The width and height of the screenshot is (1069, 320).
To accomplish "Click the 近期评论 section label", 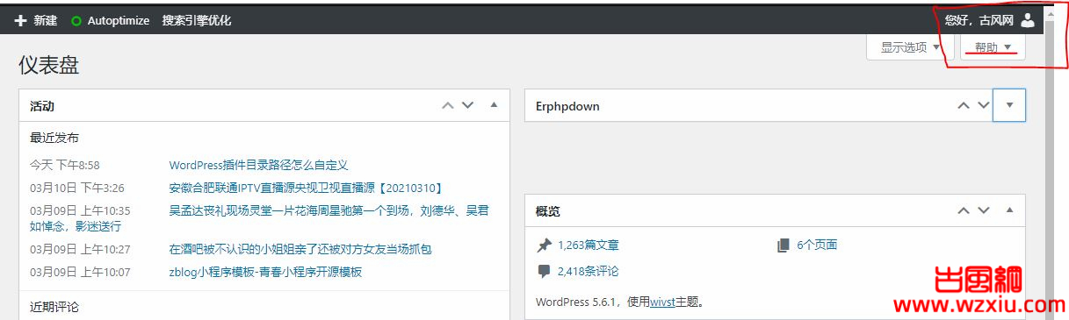I will click(x=54, y=307).
